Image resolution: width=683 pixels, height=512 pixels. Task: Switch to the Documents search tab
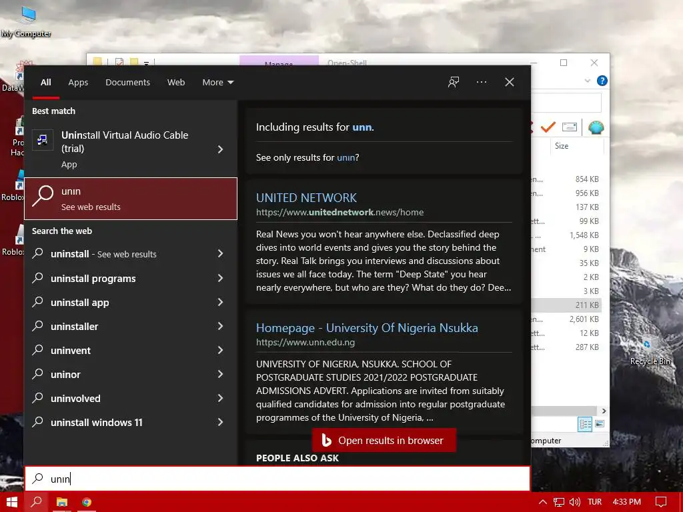[127, 82]
